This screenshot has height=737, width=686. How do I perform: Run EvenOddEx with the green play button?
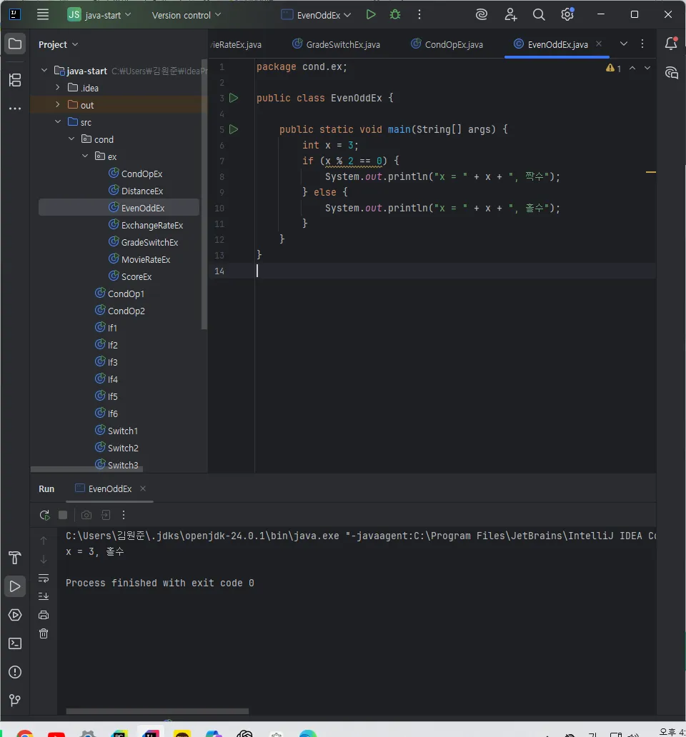[371, 14]
